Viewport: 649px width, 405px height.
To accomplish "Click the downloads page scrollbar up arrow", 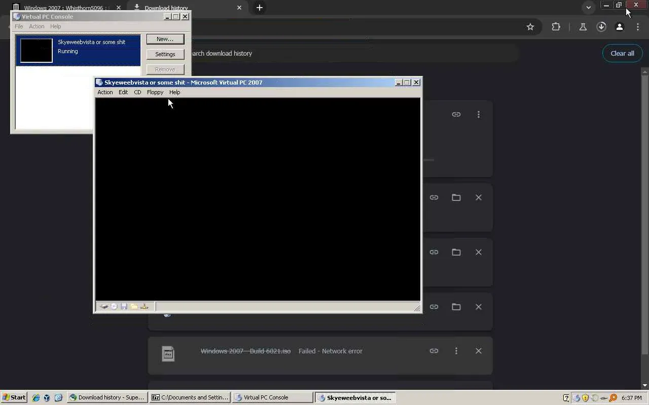I will tap(645, 71).
